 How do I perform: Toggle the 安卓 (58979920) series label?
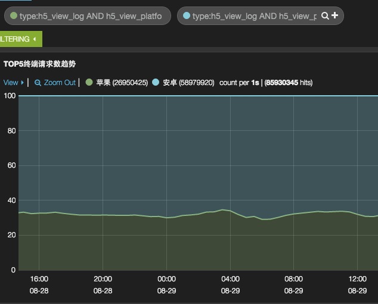(x=188, y=83)
